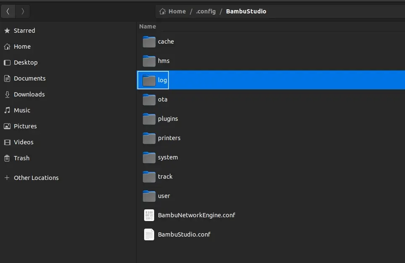Click the BambuStudio.conf text file icon
405x263 pixels.
tap(149, 234)
